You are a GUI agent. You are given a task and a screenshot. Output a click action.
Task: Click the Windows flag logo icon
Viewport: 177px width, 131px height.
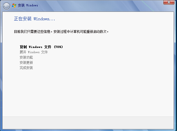[14, 5]
